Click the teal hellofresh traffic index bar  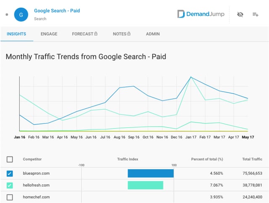pyautogui.click(x=145, y=185)
